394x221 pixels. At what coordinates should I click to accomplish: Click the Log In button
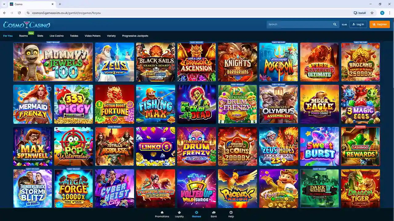click(358, 24)
